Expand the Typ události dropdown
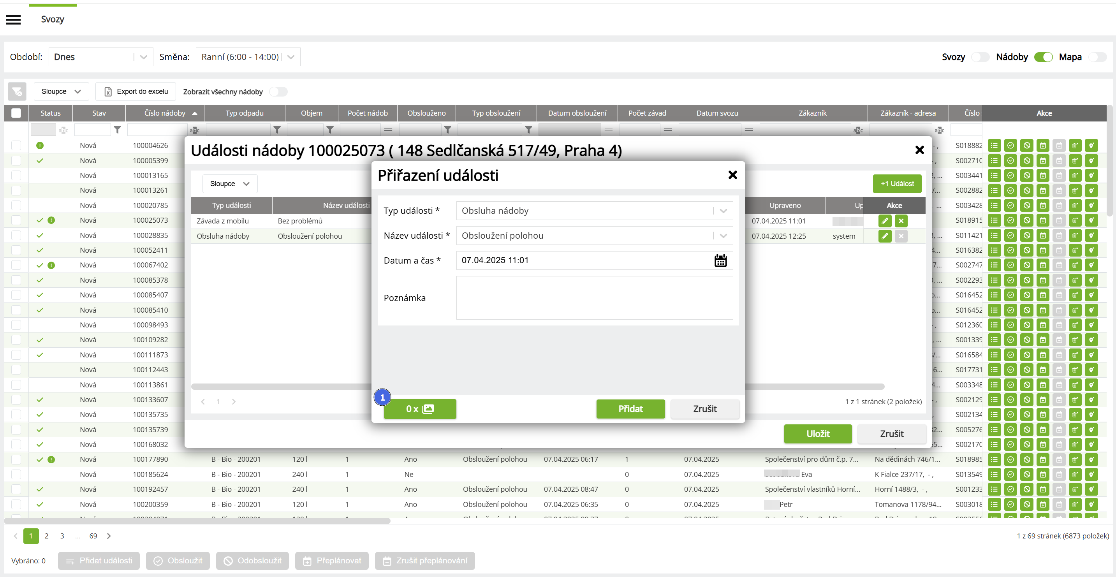The width and height of the screenshot is (1116, 577). (723, 211)
